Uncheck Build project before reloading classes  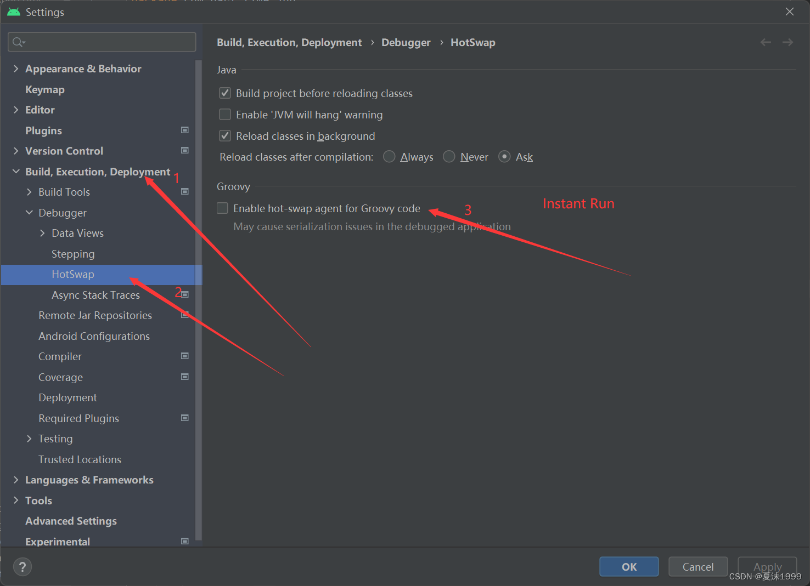coord(225,93)
